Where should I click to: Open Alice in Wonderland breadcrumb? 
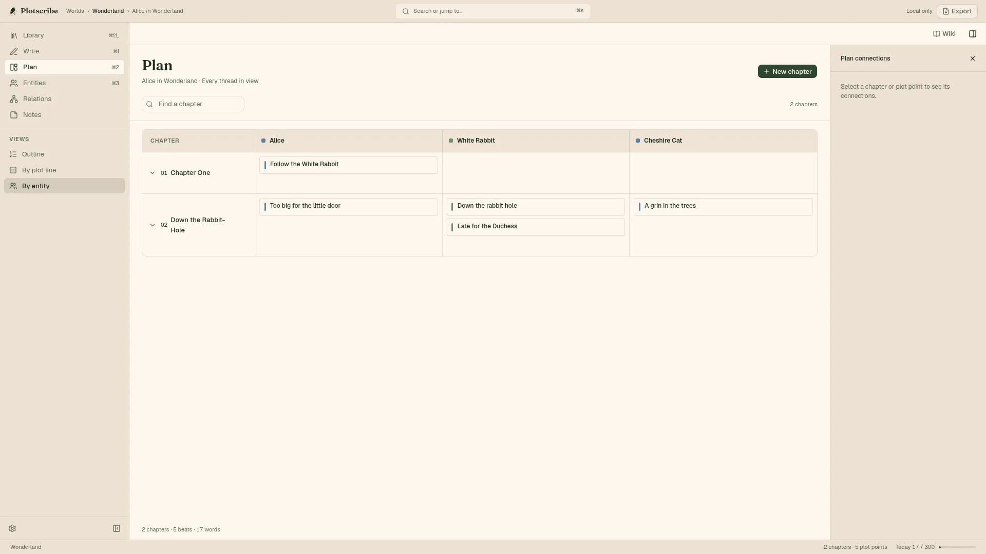[158, 11]
